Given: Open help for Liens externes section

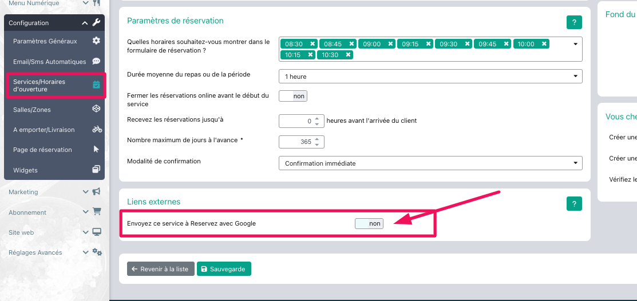Looking at the screenshot, I should click(x=574, y=204).
